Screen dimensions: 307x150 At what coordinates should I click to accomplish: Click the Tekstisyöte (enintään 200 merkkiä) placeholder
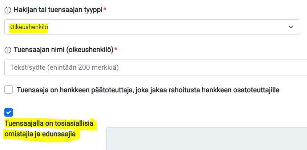(x=64, y=68)
